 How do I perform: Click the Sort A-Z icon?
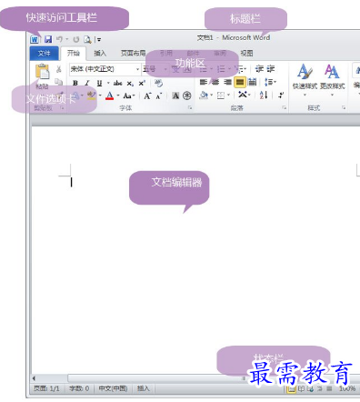pos(264,95)
